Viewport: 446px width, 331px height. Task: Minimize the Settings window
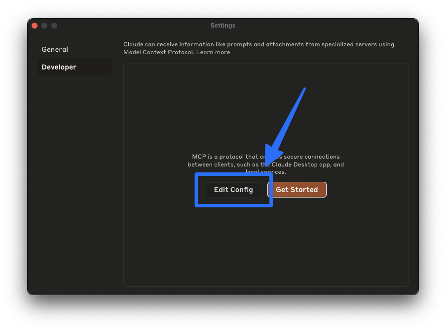[x=44, y=26]
